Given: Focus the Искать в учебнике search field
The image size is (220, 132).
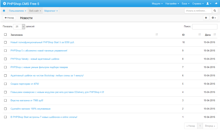Looking at the screenshot, I should (x=198, y=11).
